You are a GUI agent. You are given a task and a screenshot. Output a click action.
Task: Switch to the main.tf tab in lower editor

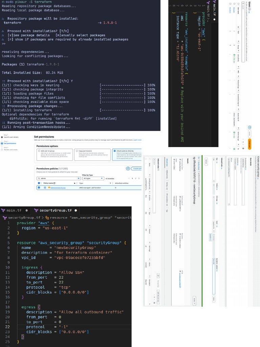point(14,210)
